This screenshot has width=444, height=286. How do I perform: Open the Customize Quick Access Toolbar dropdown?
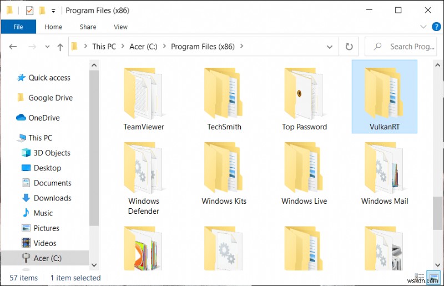point(53,11)
